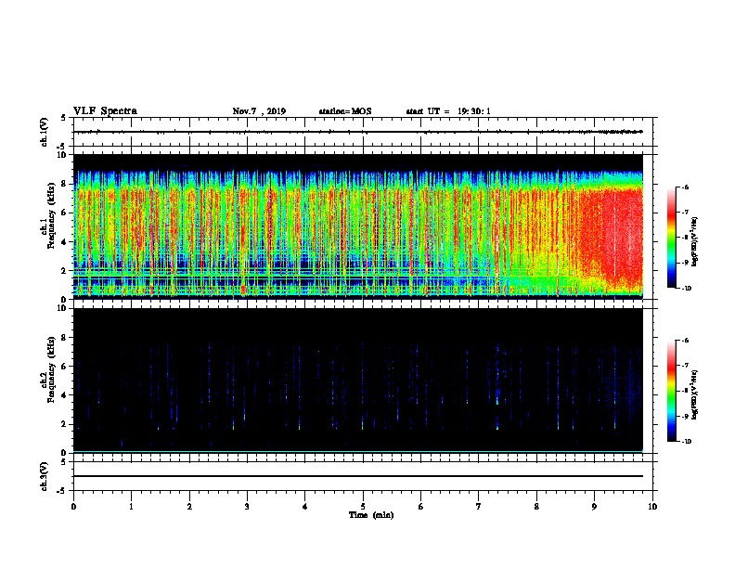Click the start UT 19:30: 1 text
Screen dimensions: 735x568
pos(448,111)
